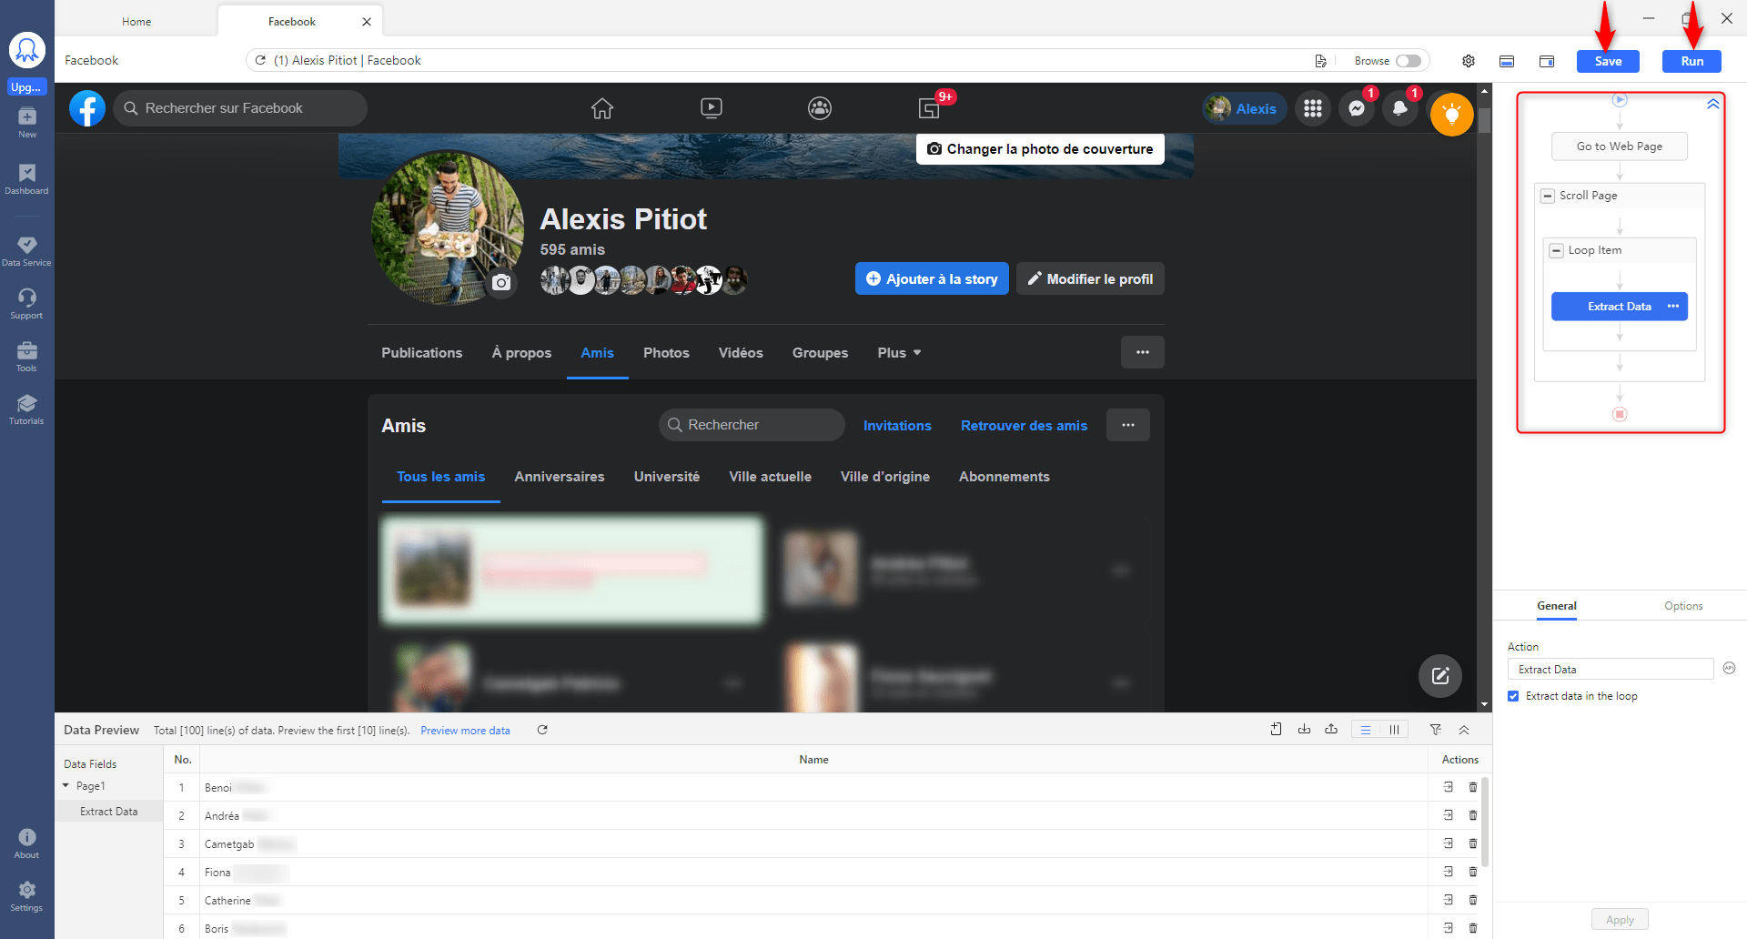Click Preview more data link
This screenshot has width=1747, height=939.
[x=465, y=731]
